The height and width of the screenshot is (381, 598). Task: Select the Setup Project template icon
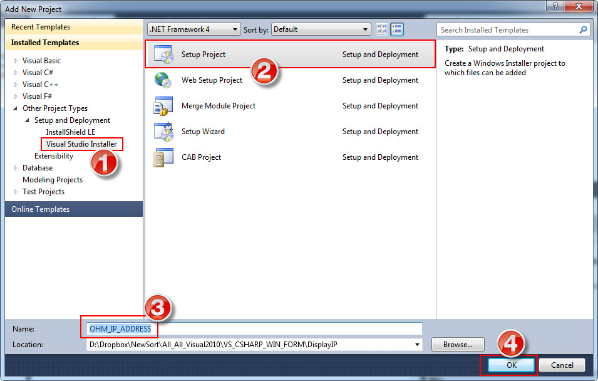point(163,55)
